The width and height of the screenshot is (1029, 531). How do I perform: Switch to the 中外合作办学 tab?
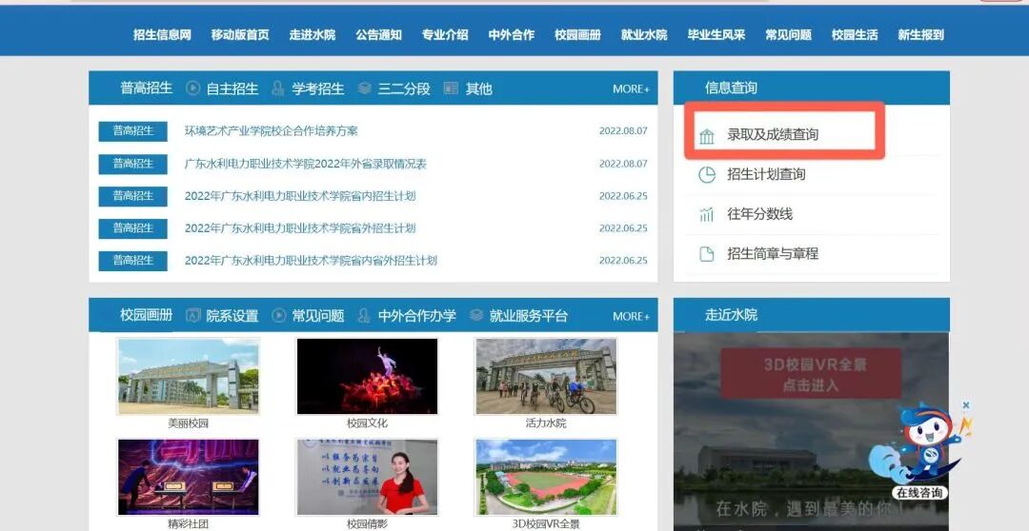(x=416, y=316)
